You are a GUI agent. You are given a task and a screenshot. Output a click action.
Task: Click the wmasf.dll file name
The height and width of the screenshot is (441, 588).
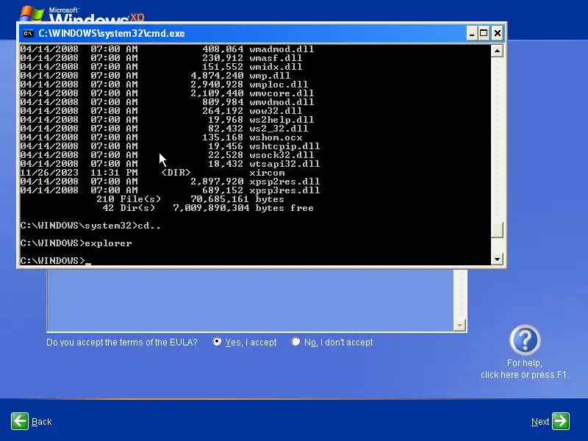click(276, 58)
